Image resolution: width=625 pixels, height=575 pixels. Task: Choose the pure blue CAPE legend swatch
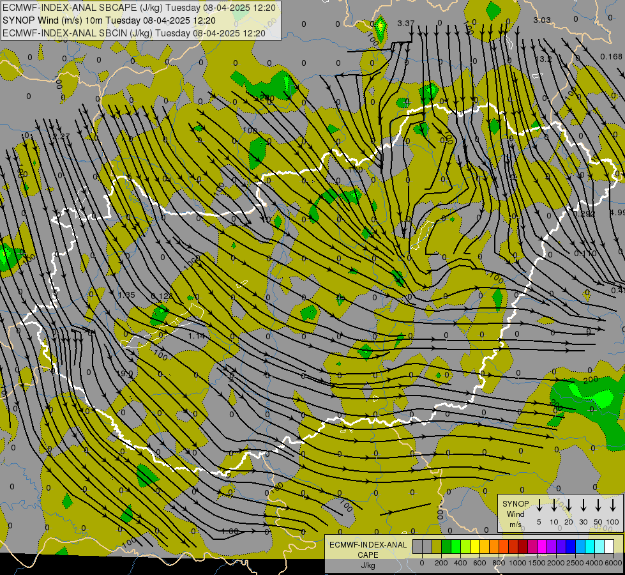coord(571,546)
